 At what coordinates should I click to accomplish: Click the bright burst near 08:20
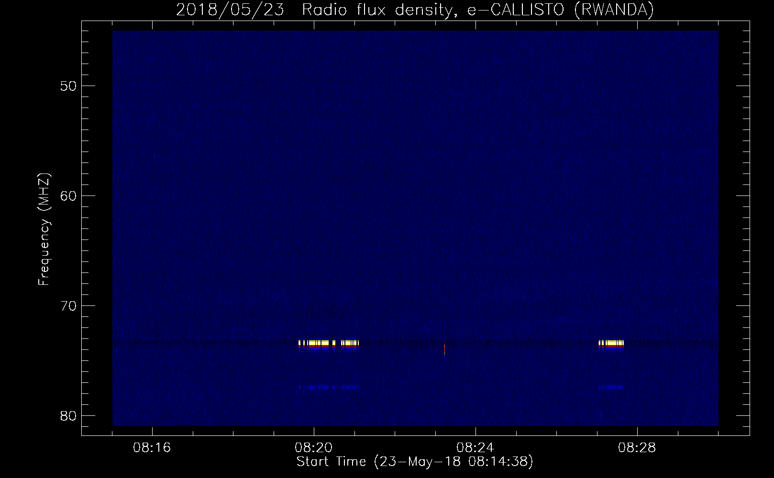pos(328,345)
